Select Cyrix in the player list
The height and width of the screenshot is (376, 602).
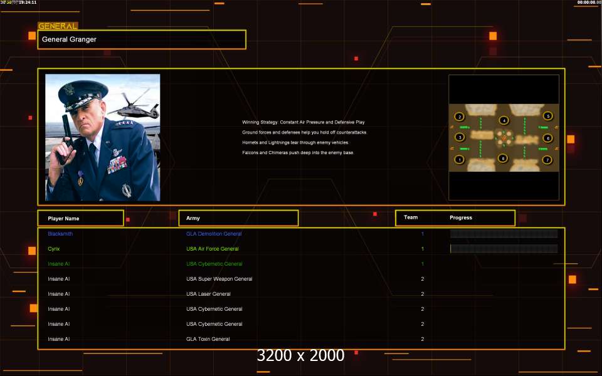click(x=54, y=249)
